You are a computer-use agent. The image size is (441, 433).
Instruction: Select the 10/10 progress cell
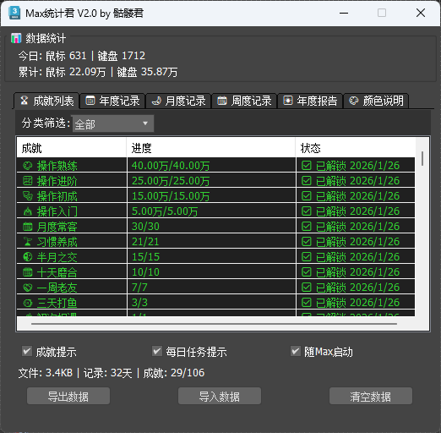[211, 272]
